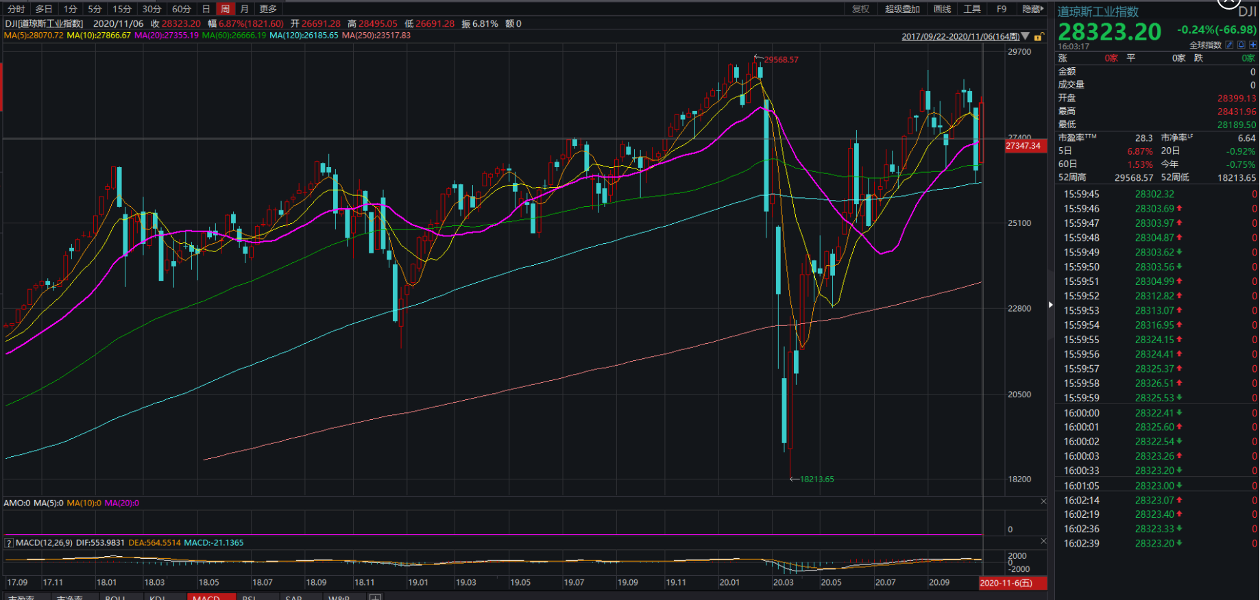Switch chart to 周 weekly period
This screenshot has width=1260, height=600.
pyautogui.click(x=225, y=9)
